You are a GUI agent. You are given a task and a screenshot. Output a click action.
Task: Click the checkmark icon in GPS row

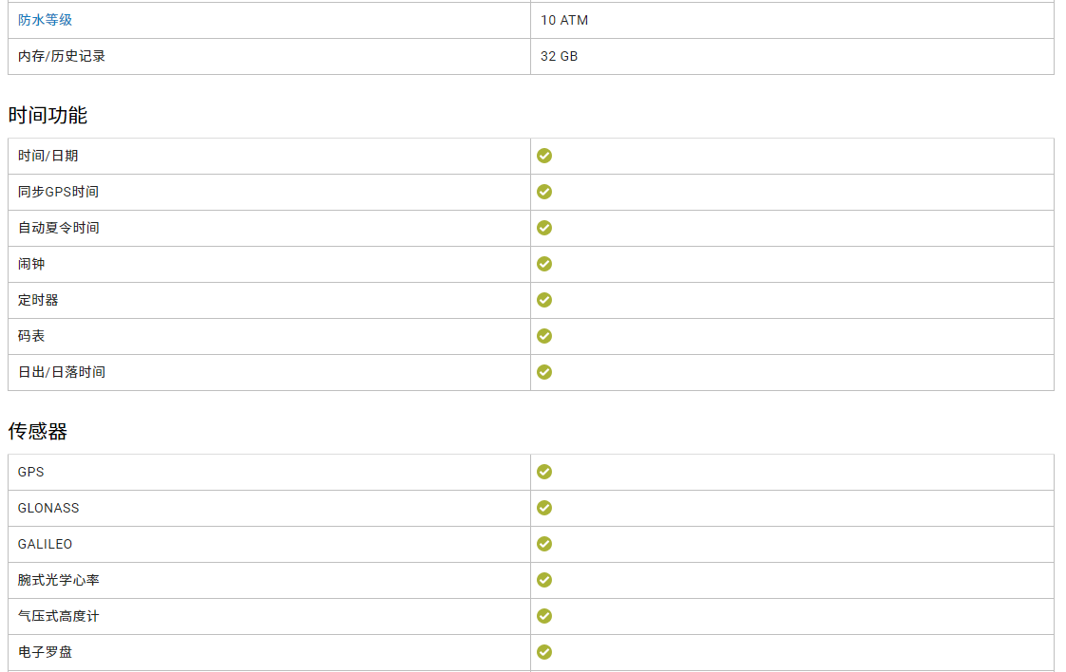544,472
